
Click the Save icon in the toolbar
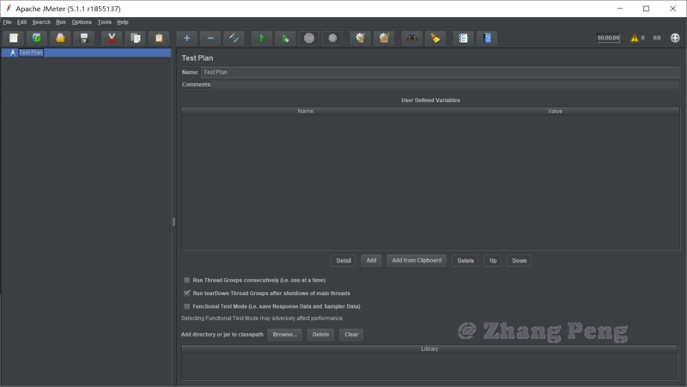84,38
